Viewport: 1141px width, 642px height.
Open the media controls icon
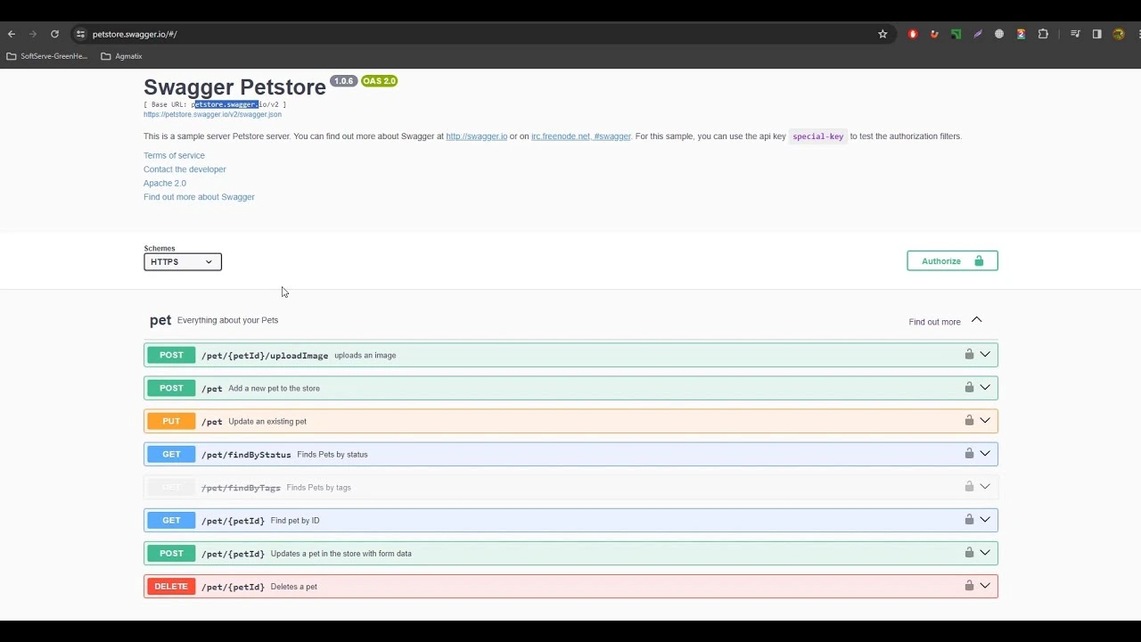coord(1075,34)
